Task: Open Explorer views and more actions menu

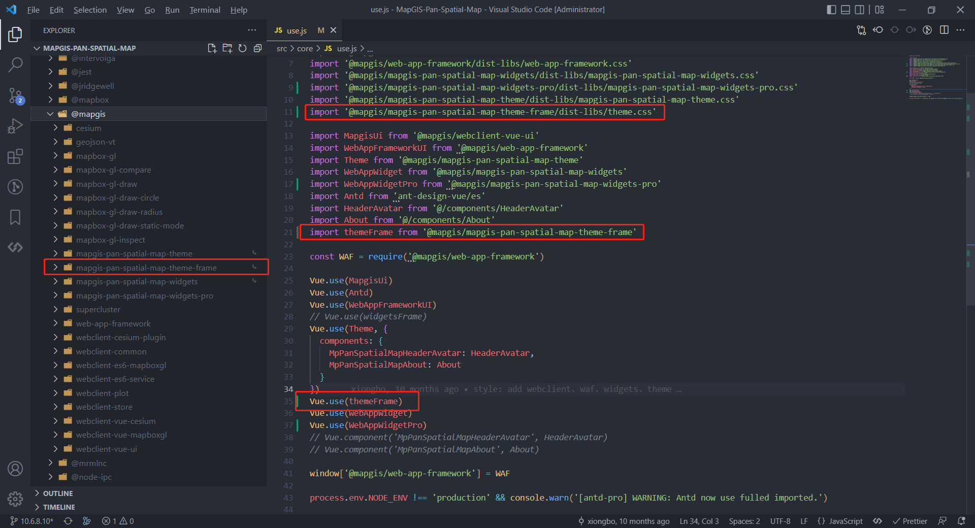Action: (252, 30)
